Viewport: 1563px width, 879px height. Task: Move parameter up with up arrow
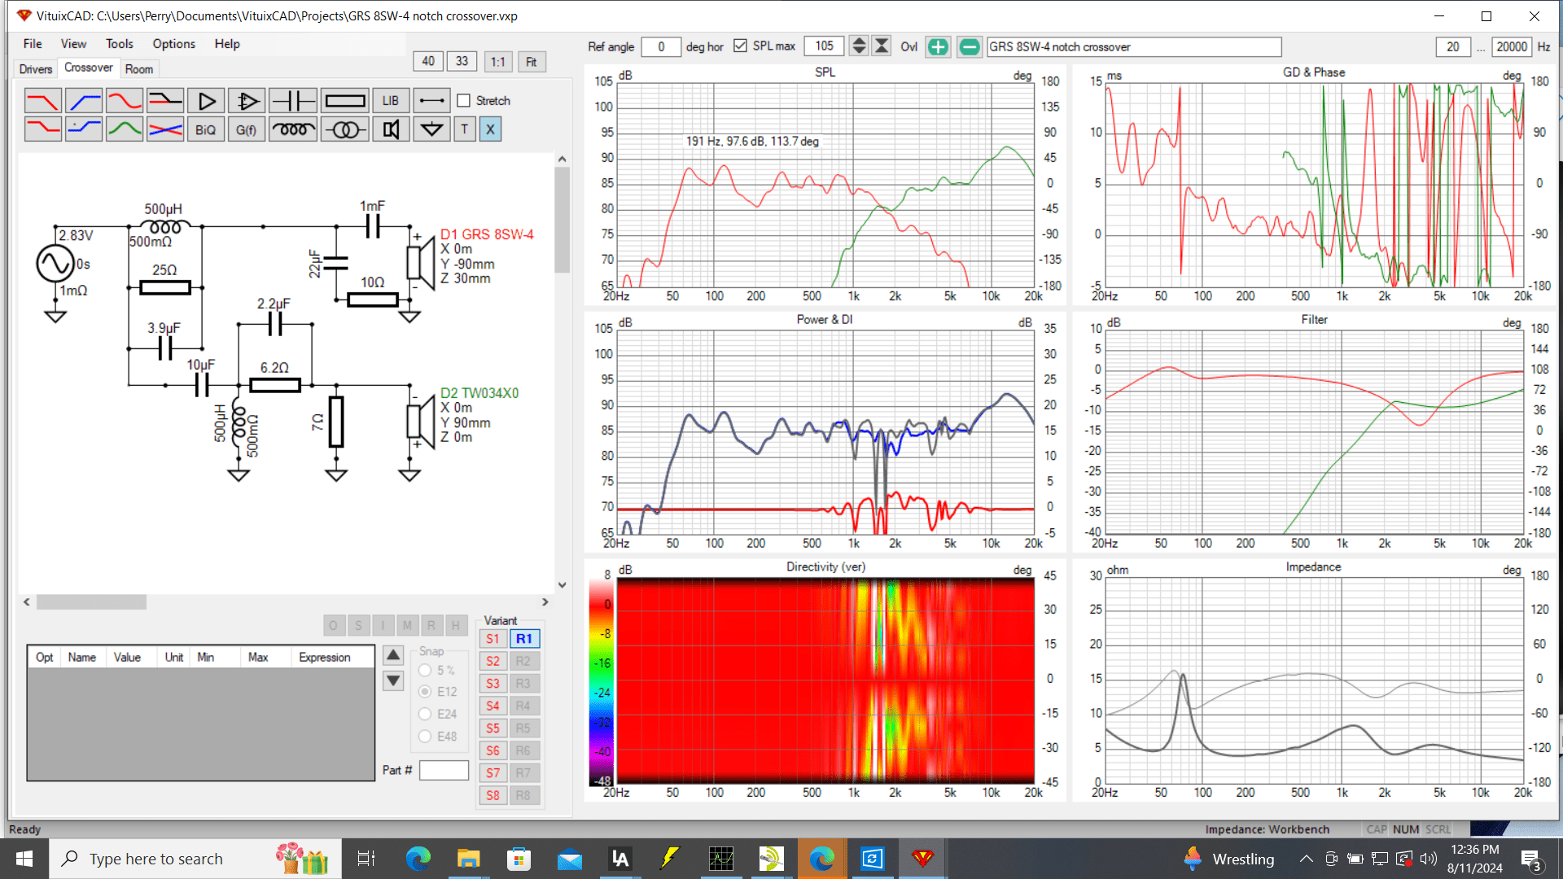393,655
